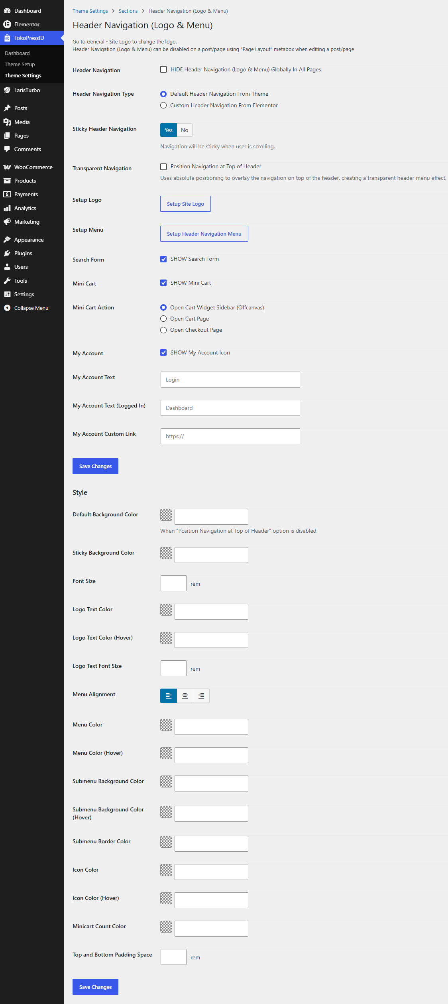Open TokoPressID Dashboard submenu item
This screenshot has width=448, height=1004.
[17, 53]
